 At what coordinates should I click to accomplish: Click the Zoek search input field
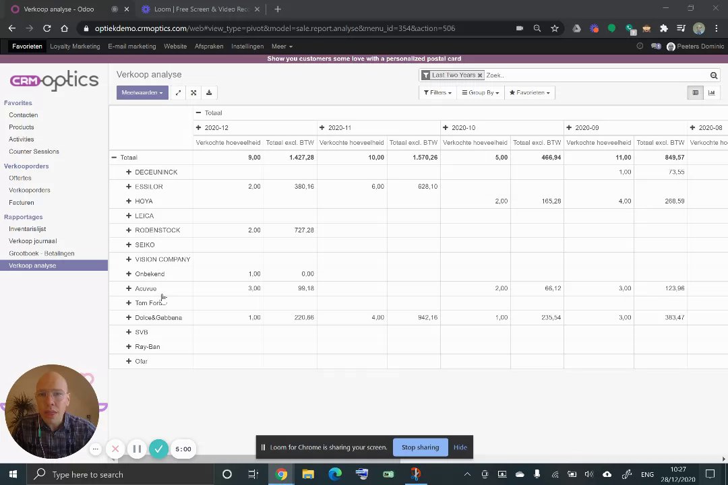[x=596, y=75]
